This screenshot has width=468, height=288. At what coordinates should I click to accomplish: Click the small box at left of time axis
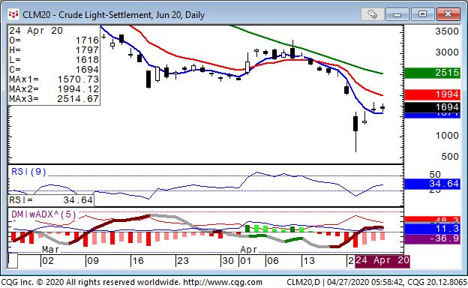[x=13, y=260]
